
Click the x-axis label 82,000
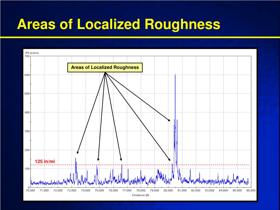point(196,191)
